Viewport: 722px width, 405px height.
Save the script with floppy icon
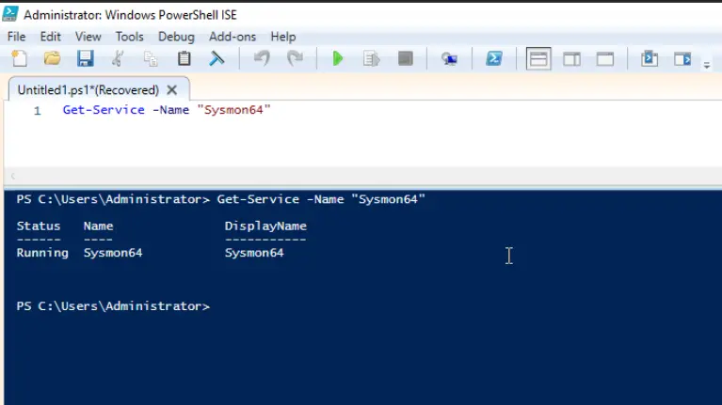tap(85, 59)
